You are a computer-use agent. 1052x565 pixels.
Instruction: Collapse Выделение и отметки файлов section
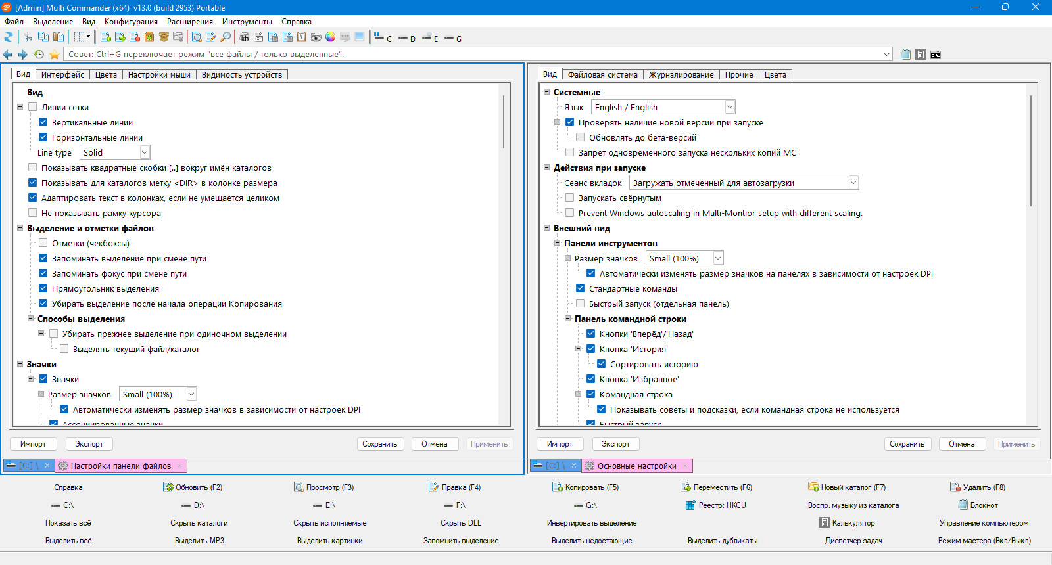coord(20,228)
